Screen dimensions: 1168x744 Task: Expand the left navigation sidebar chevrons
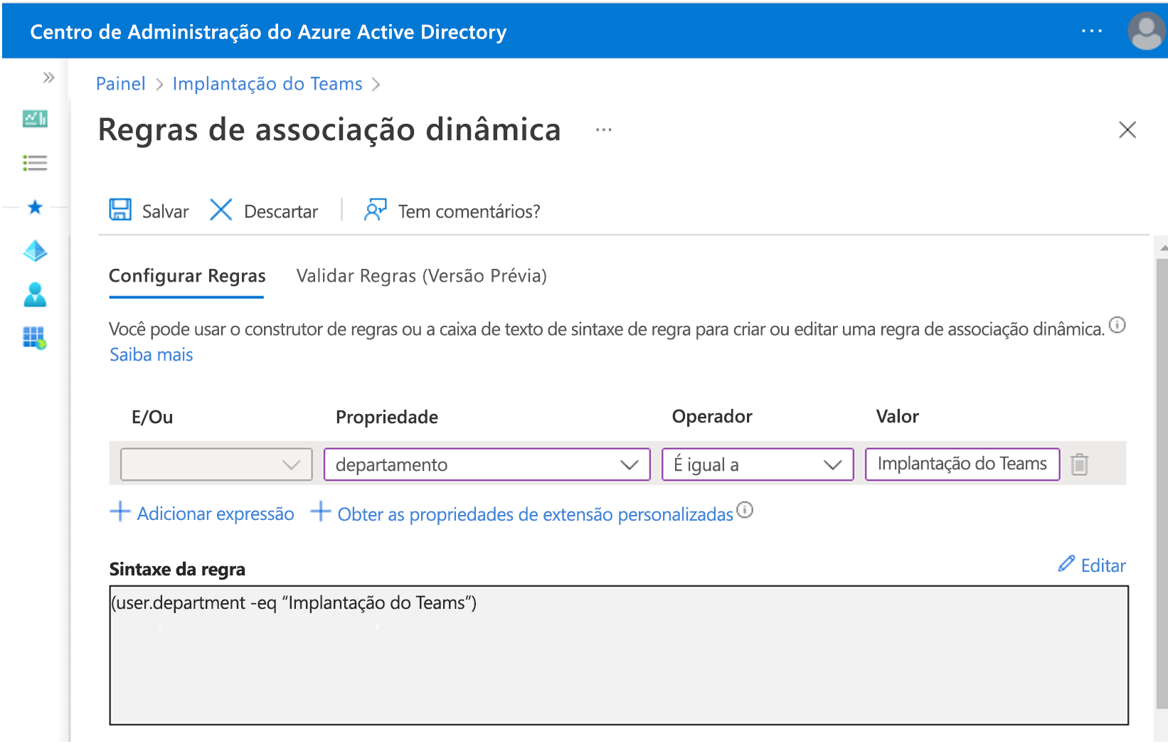tap(48, 78)
